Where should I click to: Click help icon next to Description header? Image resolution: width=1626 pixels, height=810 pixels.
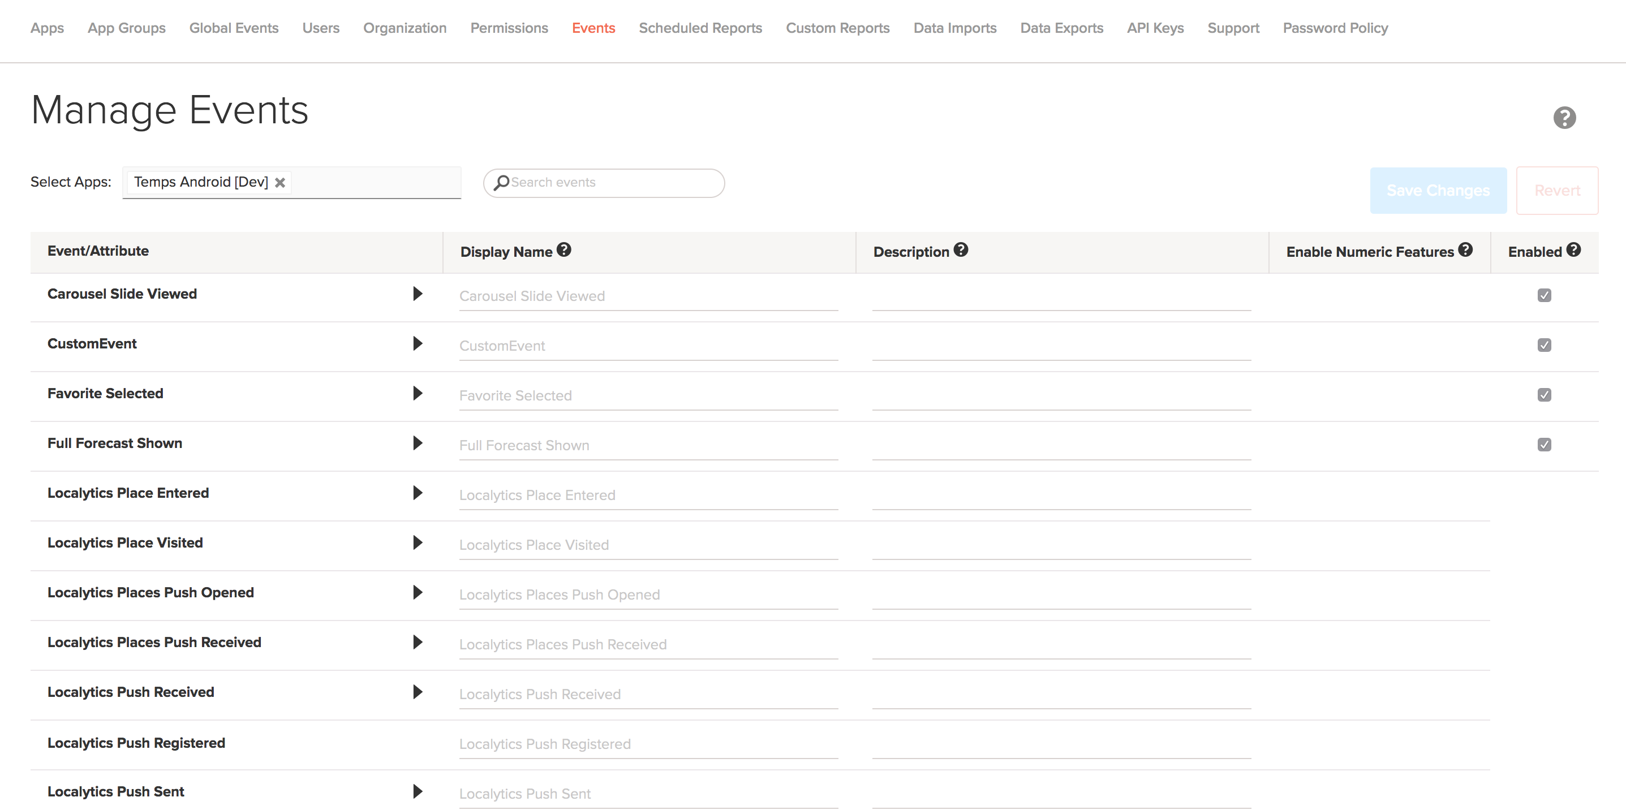[961, 250]
